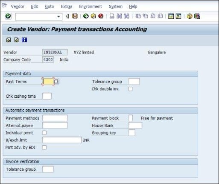Click the Payt Terms input field
This screenshot has width=219, height=184.
pyautogui.click(x=48, y=82)
